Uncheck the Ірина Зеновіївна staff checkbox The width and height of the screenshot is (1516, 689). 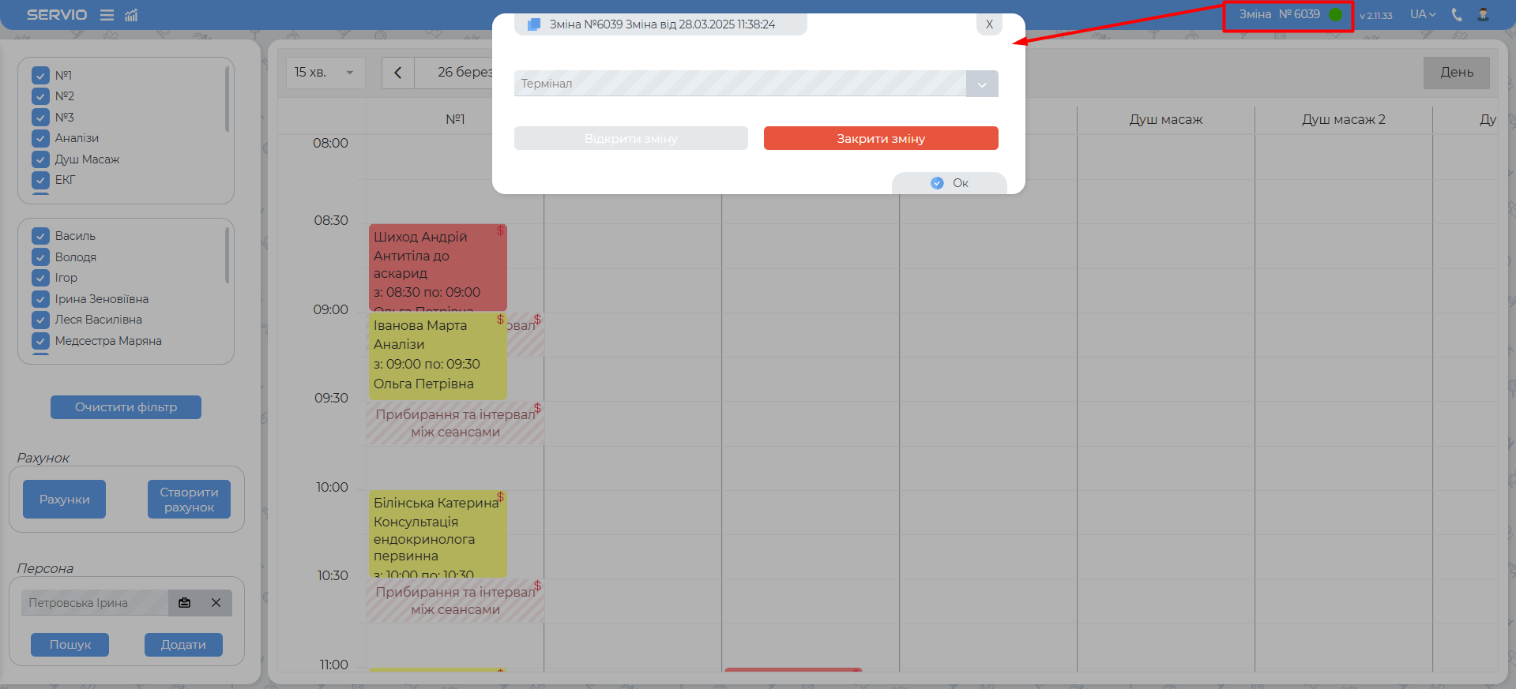click(41, 299)
